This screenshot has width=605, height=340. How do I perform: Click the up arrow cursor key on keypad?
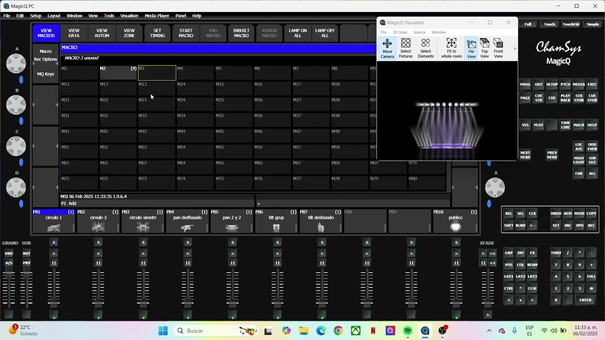coord(520,288)
